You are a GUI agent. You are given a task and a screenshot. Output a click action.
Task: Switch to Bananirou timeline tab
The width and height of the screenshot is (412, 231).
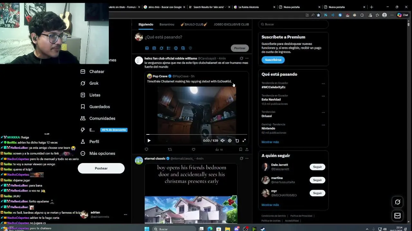tap(167, 24)
